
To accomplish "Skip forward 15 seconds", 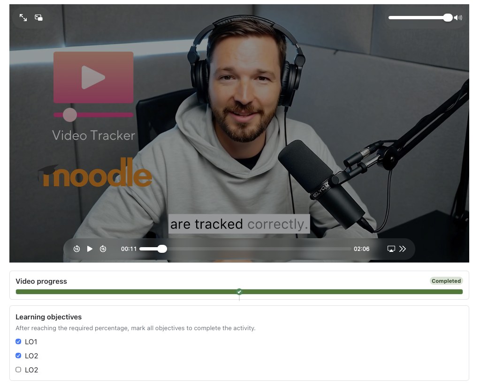I will point(103,249).
